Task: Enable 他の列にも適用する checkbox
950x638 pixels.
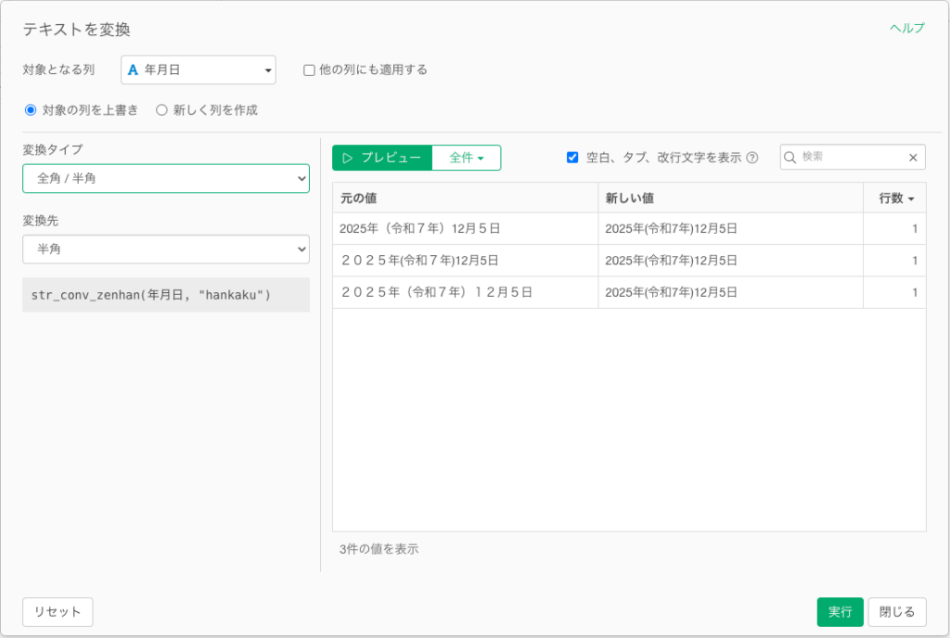Action: coord(310,70)
